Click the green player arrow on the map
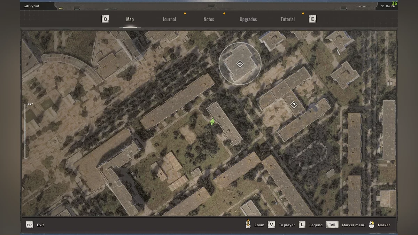Image resolution: width=418 pixels, height=235 pixels. (212, 122)
